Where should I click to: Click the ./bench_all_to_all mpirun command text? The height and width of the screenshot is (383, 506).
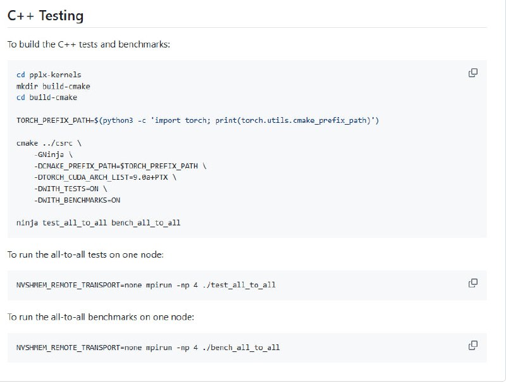point(147,348)
